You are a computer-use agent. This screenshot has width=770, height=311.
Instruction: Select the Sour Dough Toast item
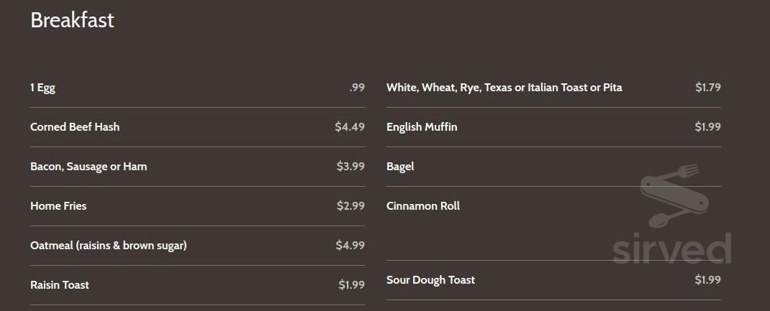coord(430,280)
